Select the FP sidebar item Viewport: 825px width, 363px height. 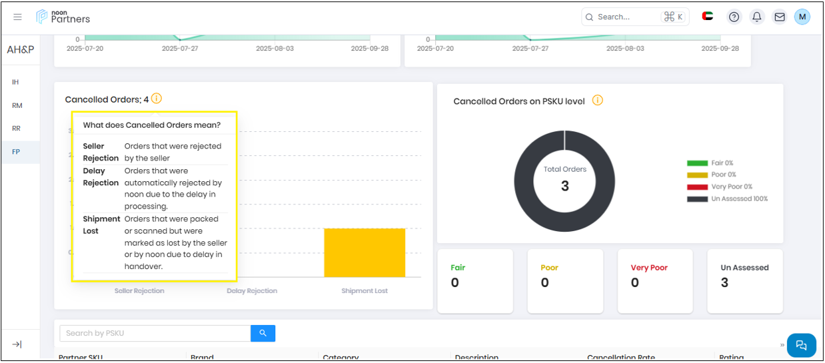16,152
